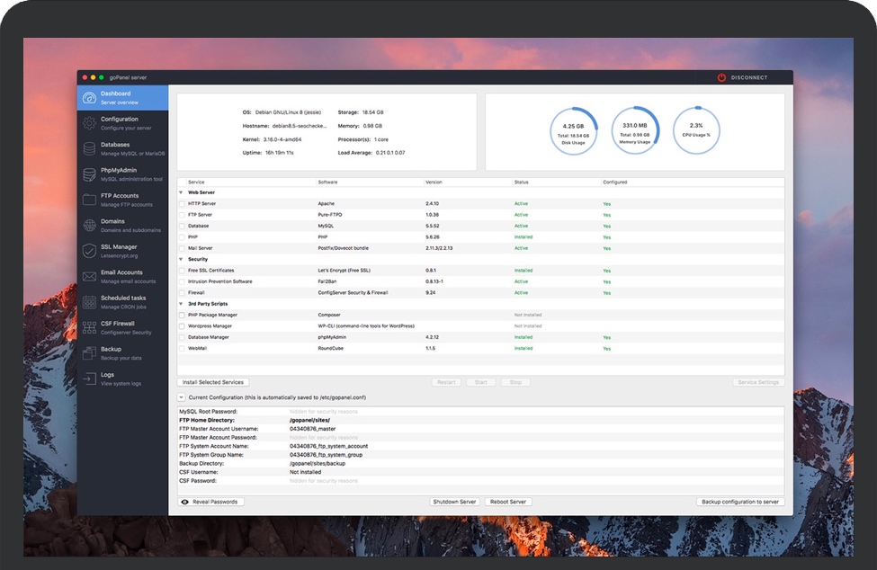Select the Email Accounts envelope icon
The height and width of the screenshot is (570, 877).
coord(89,277)
